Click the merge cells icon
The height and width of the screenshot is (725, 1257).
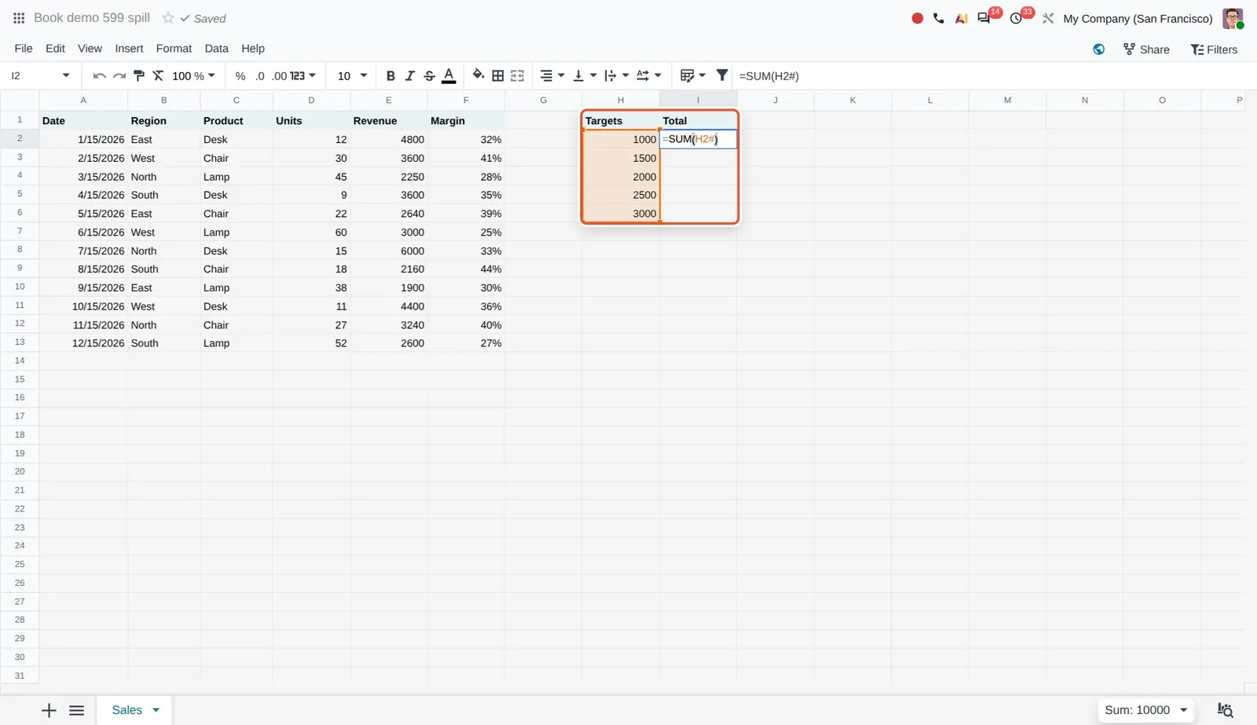[x=517, y=76]
